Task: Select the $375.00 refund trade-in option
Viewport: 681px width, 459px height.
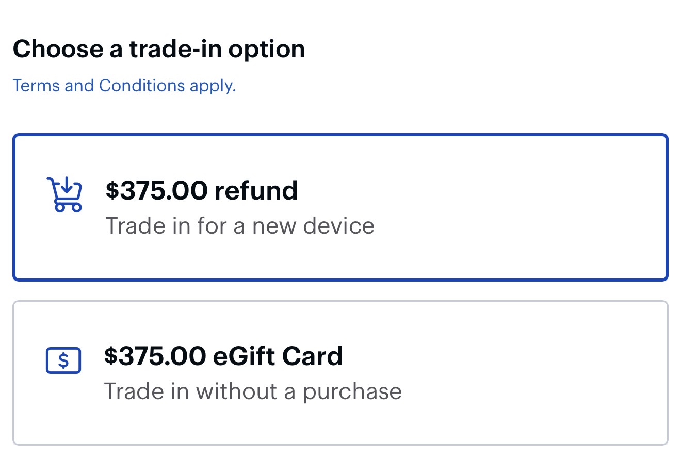Action: pyautogui.click(x=340, y=207)
